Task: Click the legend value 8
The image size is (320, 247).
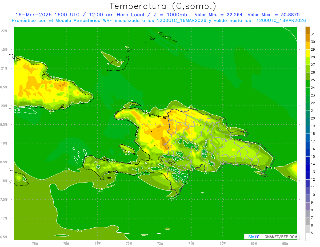Action: [312, 210]
